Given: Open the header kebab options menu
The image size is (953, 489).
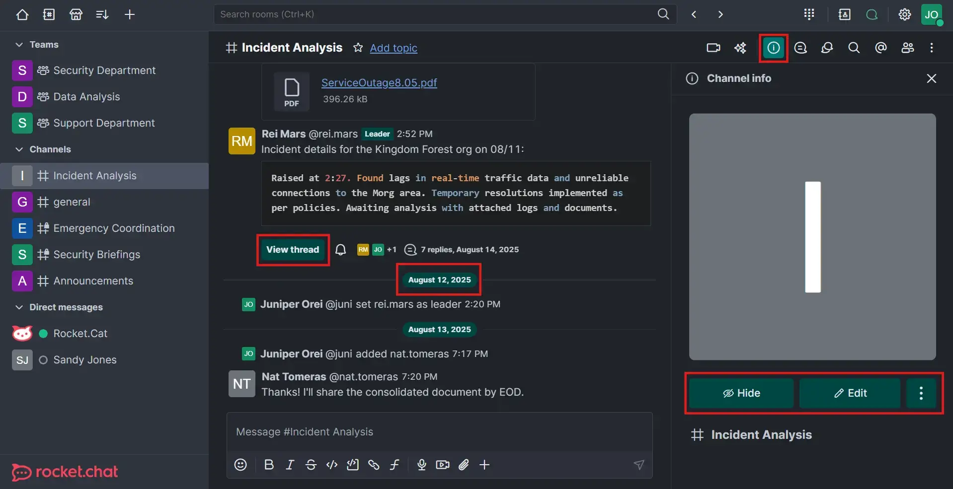Looking at the screenshot, I should pyautogui.click(x=932, y=48).
